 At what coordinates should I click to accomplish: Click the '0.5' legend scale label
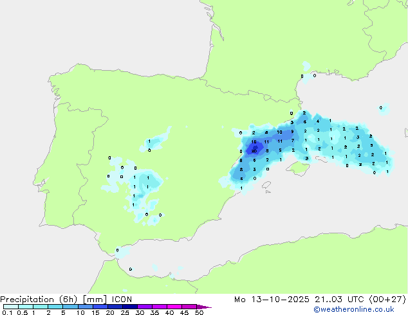tap(22, 312)
